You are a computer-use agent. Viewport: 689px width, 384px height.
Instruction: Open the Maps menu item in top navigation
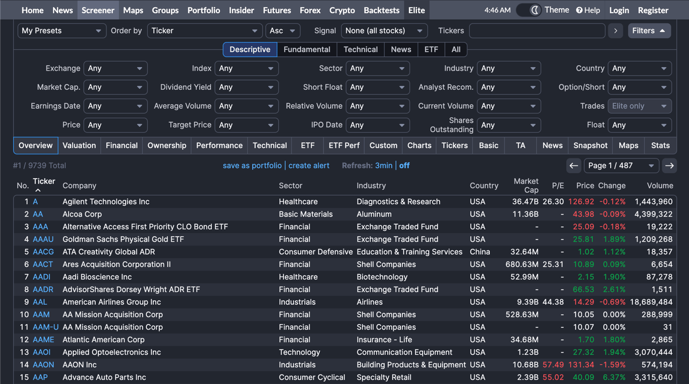pyautogui.click(x=133, y=10)
